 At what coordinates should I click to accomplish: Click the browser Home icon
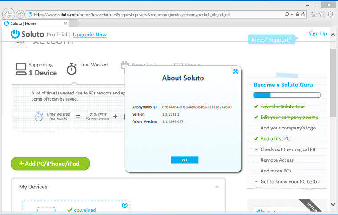click(314, 14)
